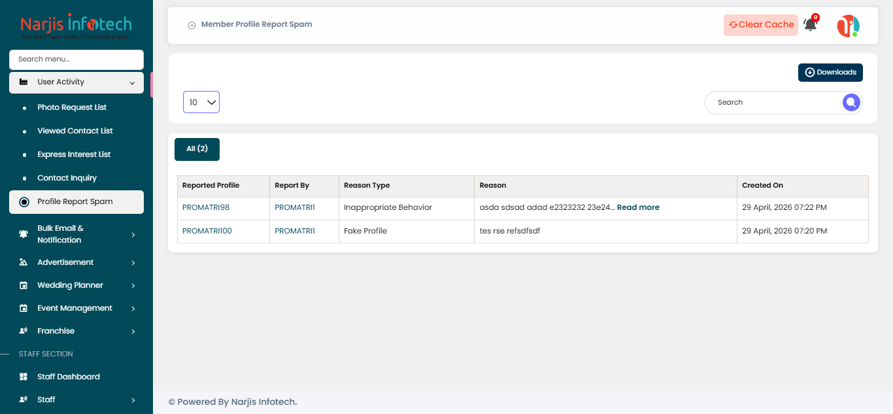893x414 pixels.
Task: Click the Event Management calendar icon
Action: [24, 308]
